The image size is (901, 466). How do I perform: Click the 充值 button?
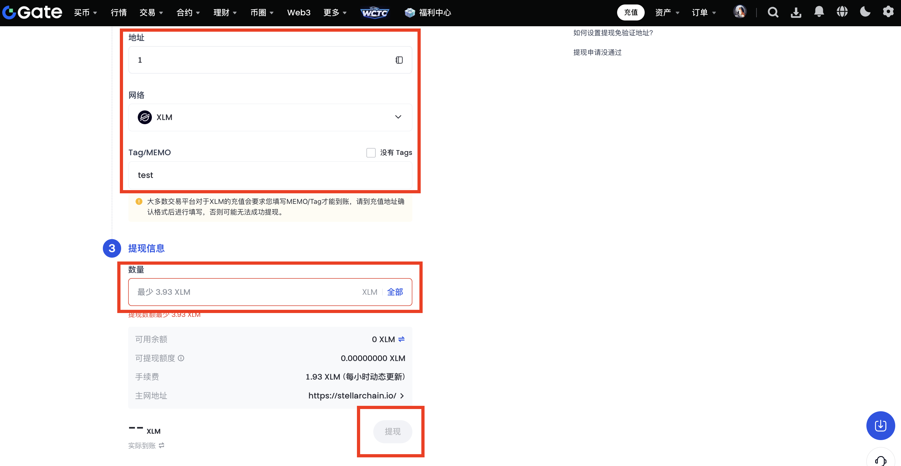pos(630,12)
